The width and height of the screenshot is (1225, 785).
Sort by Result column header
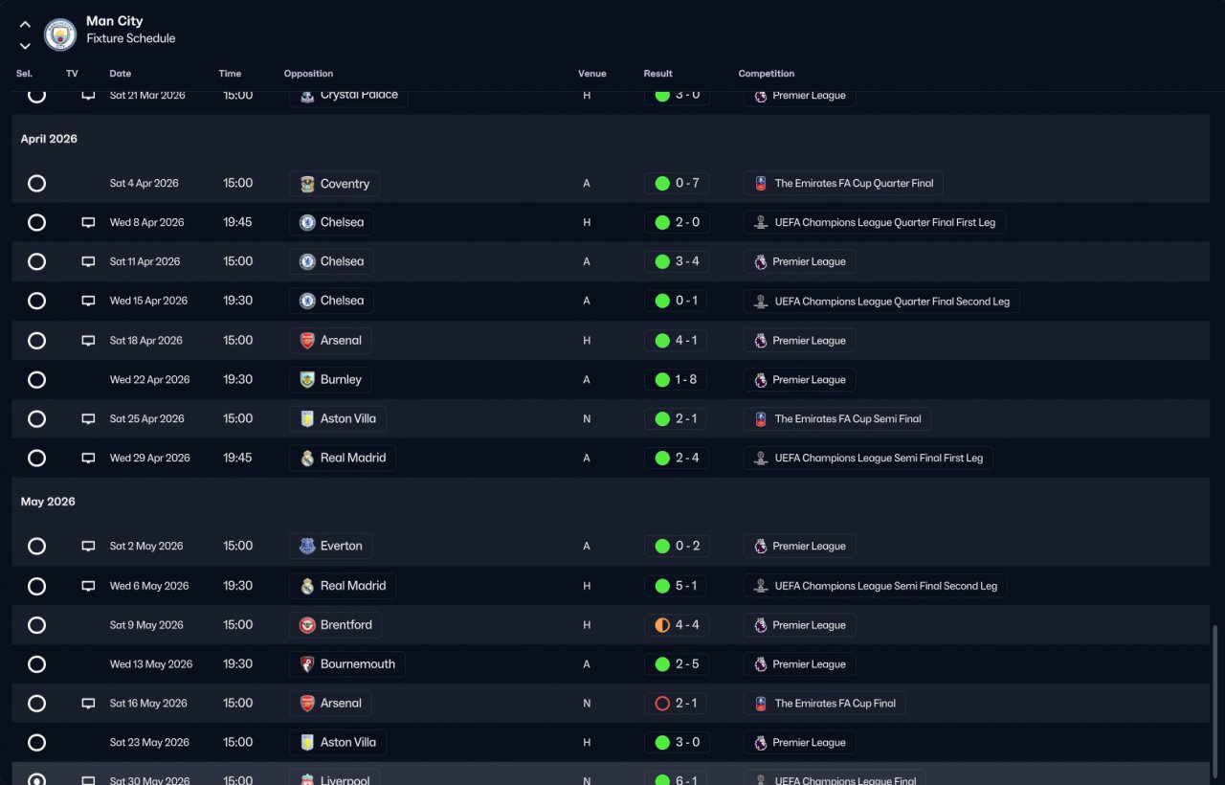pos(657,74)
